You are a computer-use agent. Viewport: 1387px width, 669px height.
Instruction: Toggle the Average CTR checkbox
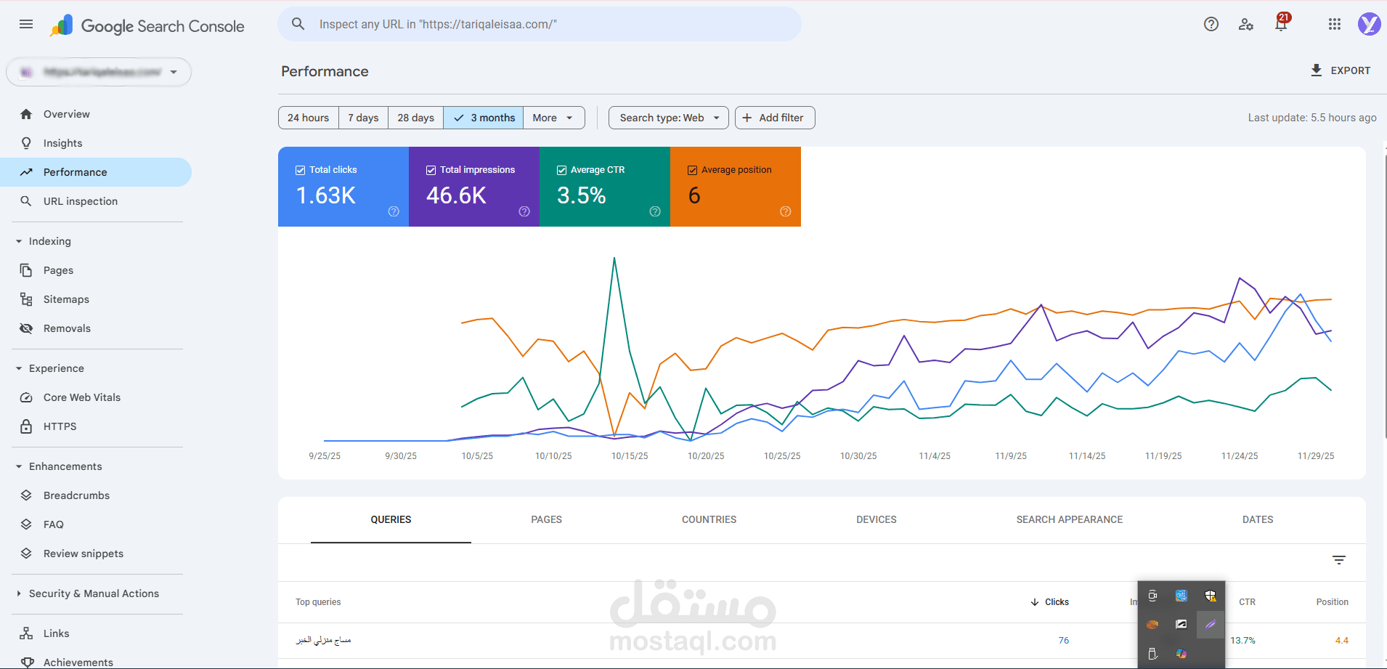(561, 170)
